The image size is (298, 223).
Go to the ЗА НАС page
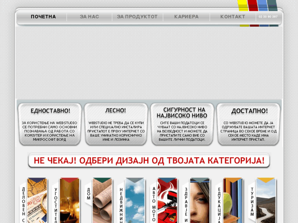89,17
